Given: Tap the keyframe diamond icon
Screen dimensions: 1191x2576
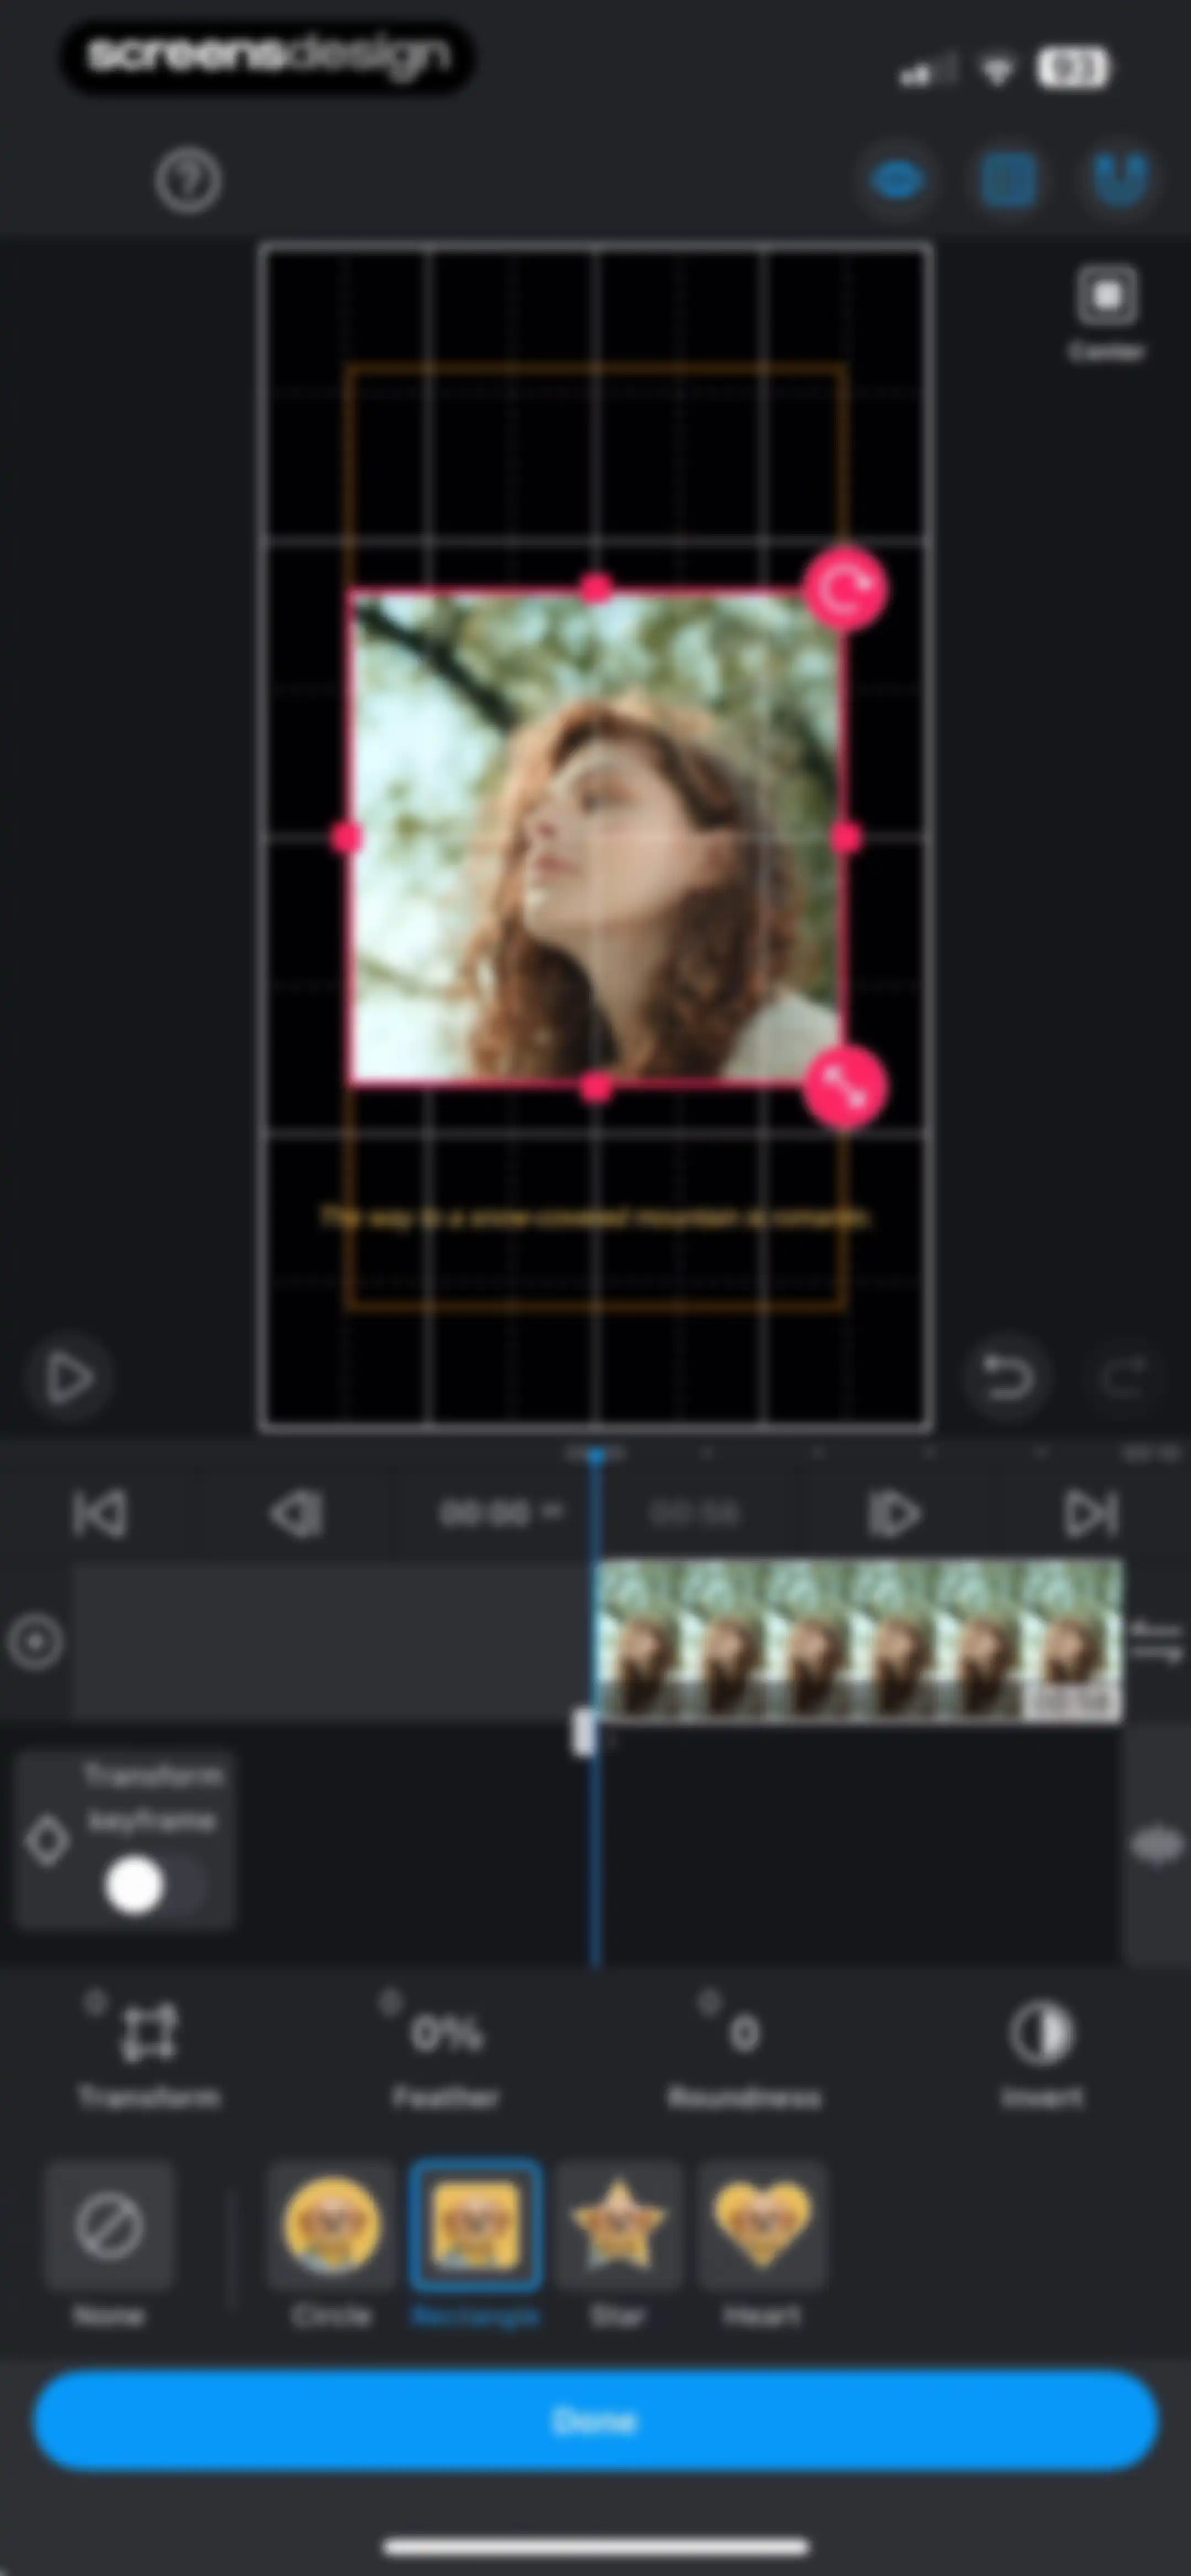Looking at the screenshot, I should pyautogui.click(x=47, y=1840).
